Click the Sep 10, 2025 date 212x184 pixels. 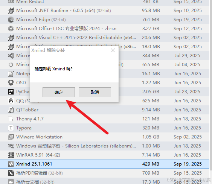tap(188, 11)
